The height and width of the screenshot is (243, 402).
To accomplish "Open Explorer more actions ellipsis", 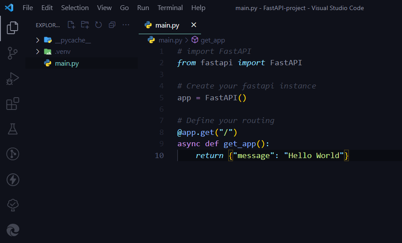I will (126, 25).
